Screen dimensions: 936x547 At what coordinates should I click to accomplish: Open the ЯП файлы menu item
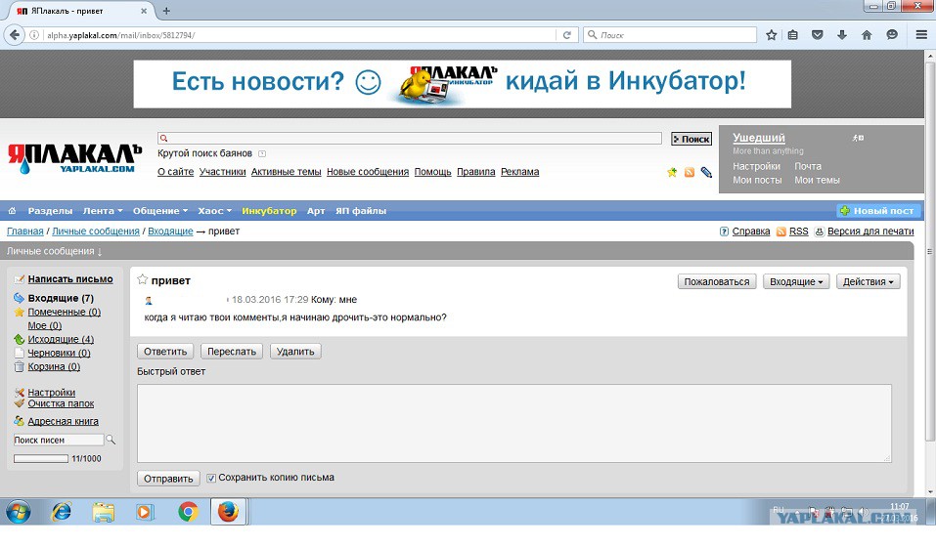tap(361, 211)
